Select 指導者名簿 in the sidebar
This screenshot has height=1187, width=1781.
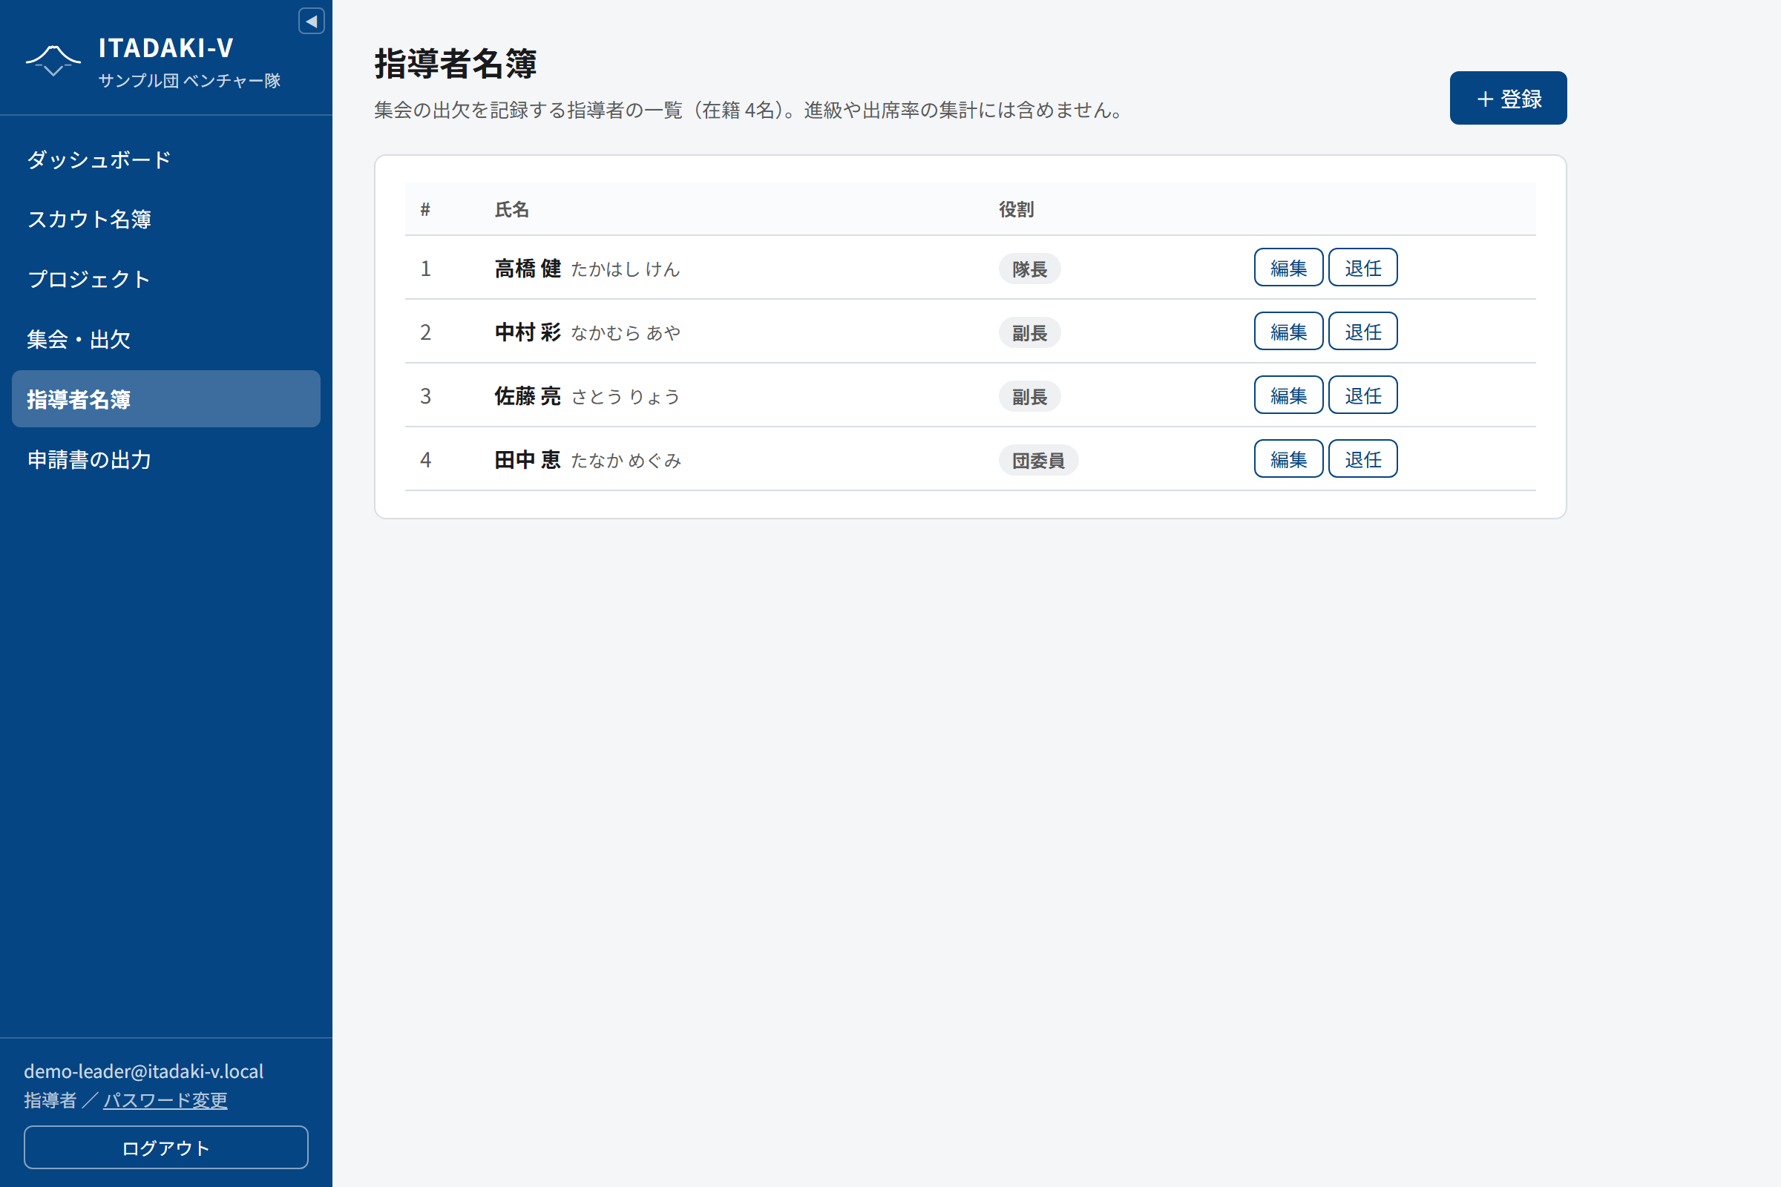165,399
